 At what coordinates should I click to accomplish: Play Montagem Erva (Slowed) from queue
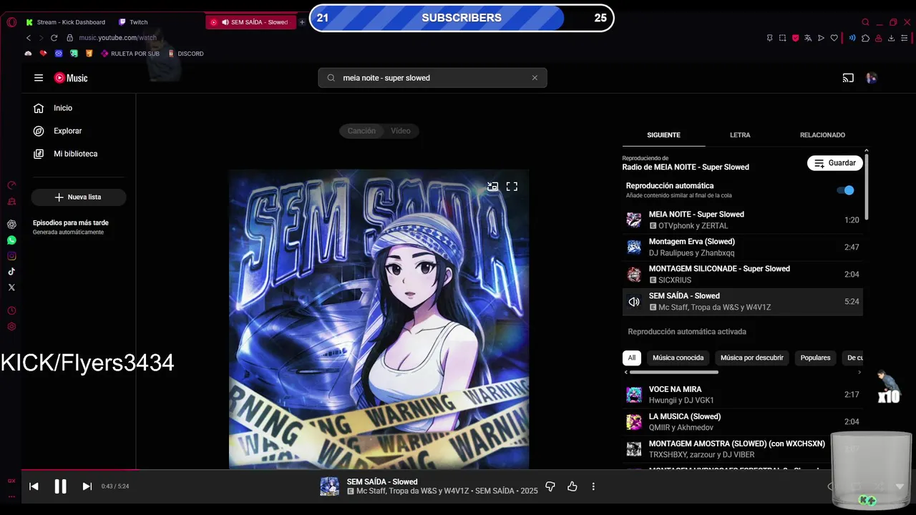(x=742, y=247)
